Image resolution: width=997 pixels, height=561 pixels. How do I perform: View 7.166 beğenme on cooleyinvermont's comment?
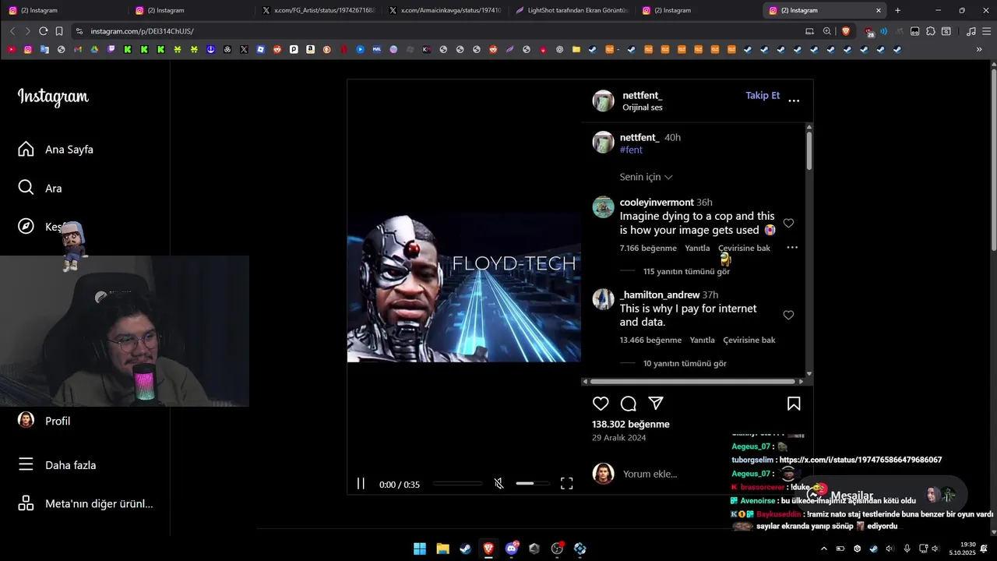tap(648, 248)
